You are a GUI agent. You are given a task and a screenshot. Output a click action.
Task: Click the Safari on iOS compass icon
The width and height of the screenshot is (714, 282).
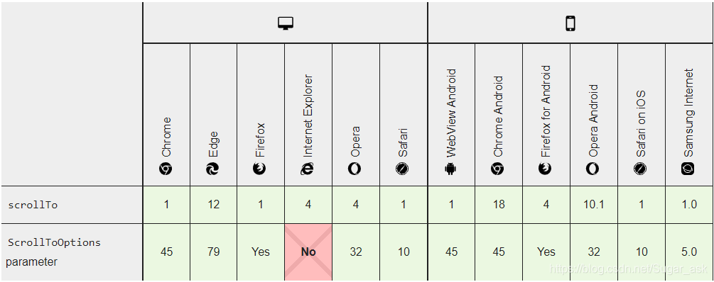point(640,169)
